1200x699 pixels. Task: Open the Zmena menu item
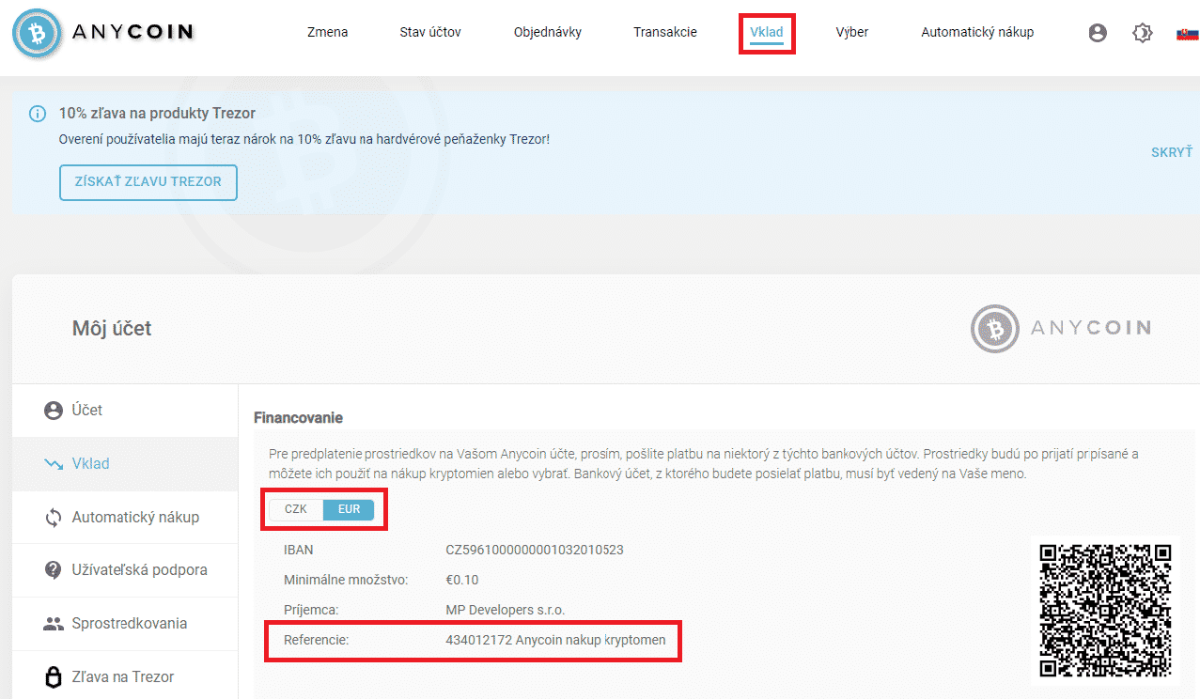(x=327, y=32)
